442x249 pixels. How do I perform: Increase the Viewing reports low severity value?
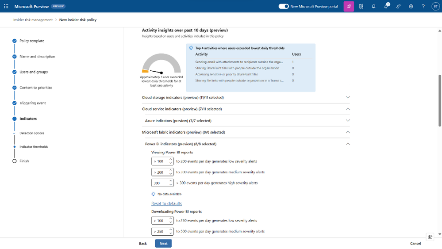click(170, 159)
